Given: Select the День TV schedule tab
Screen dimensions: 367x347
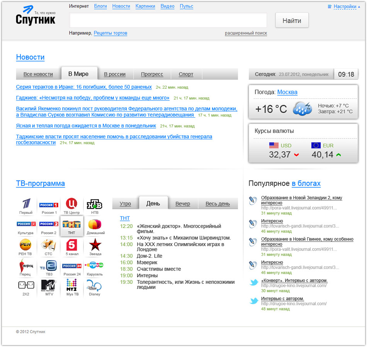Looking at the screenshot, I should click(x=153, y=203).
